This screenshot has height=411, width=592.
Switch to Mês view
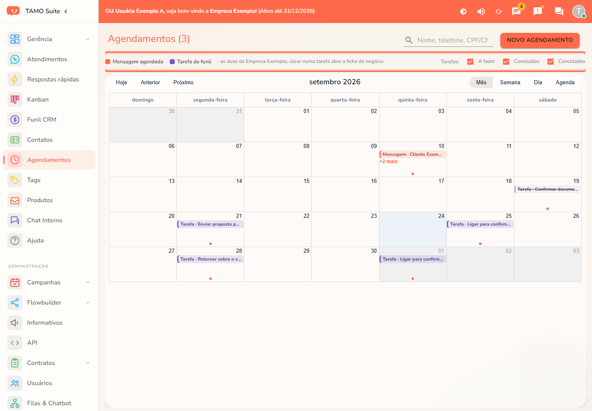(x=481, y=82)
